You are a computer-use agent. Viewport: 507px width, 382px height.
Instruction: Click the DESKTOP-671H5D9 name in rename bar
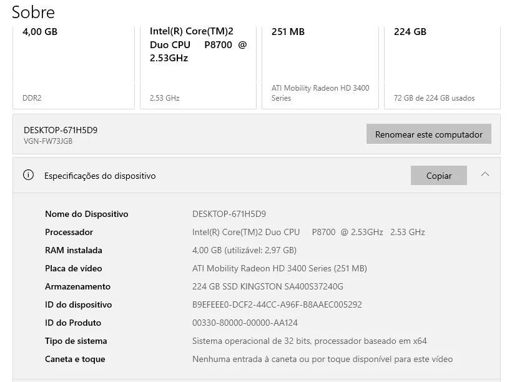(x=61, y=130)
